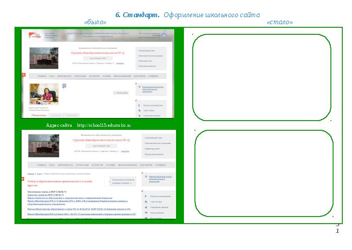Screen dimensions: 352x250
Task: Click icon next to Информационный портал in top screenshot
Action: [x=139, y=87]
